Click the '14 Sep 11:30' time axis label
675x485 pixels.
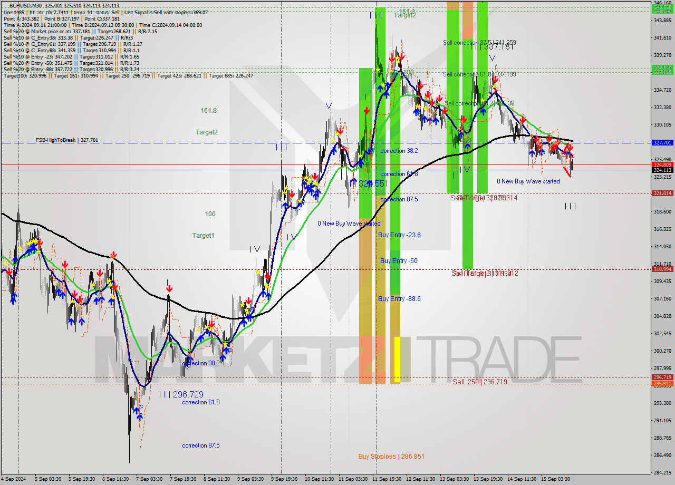[522, 479]
